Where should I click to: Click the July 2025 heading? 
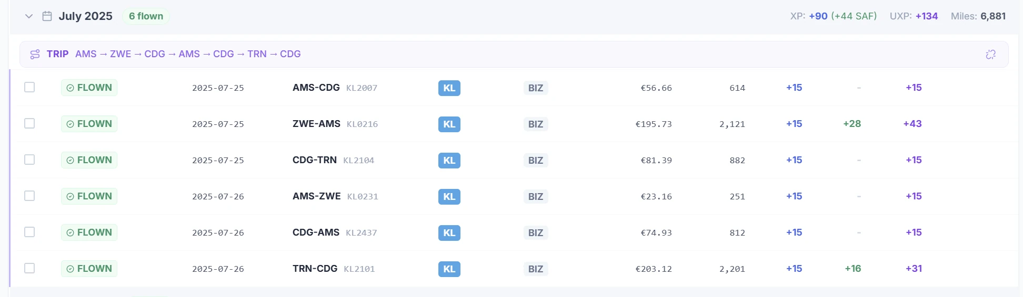coord(86,16)
